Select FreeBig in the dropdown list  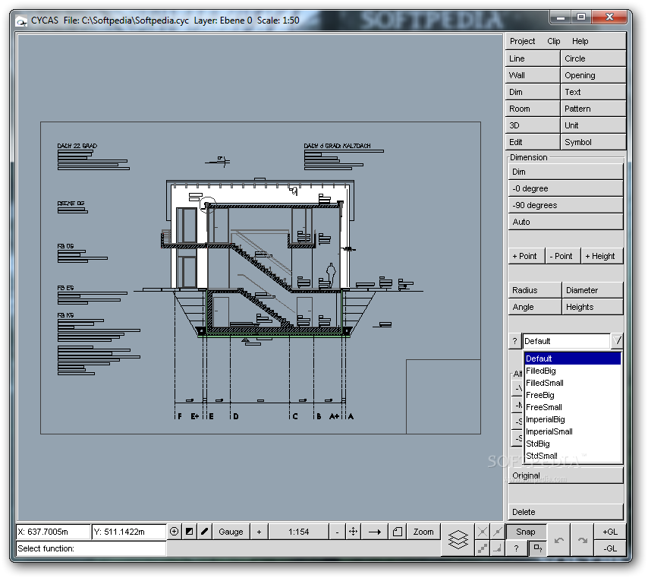point(572,395)
